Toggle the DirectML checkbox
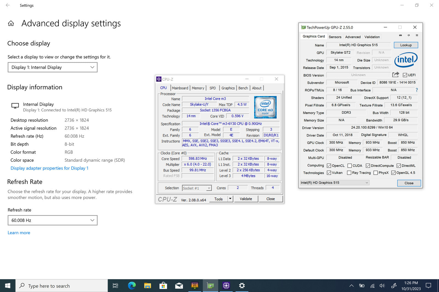The width and height of the screenshot is (439, 292). coord(399,166)
